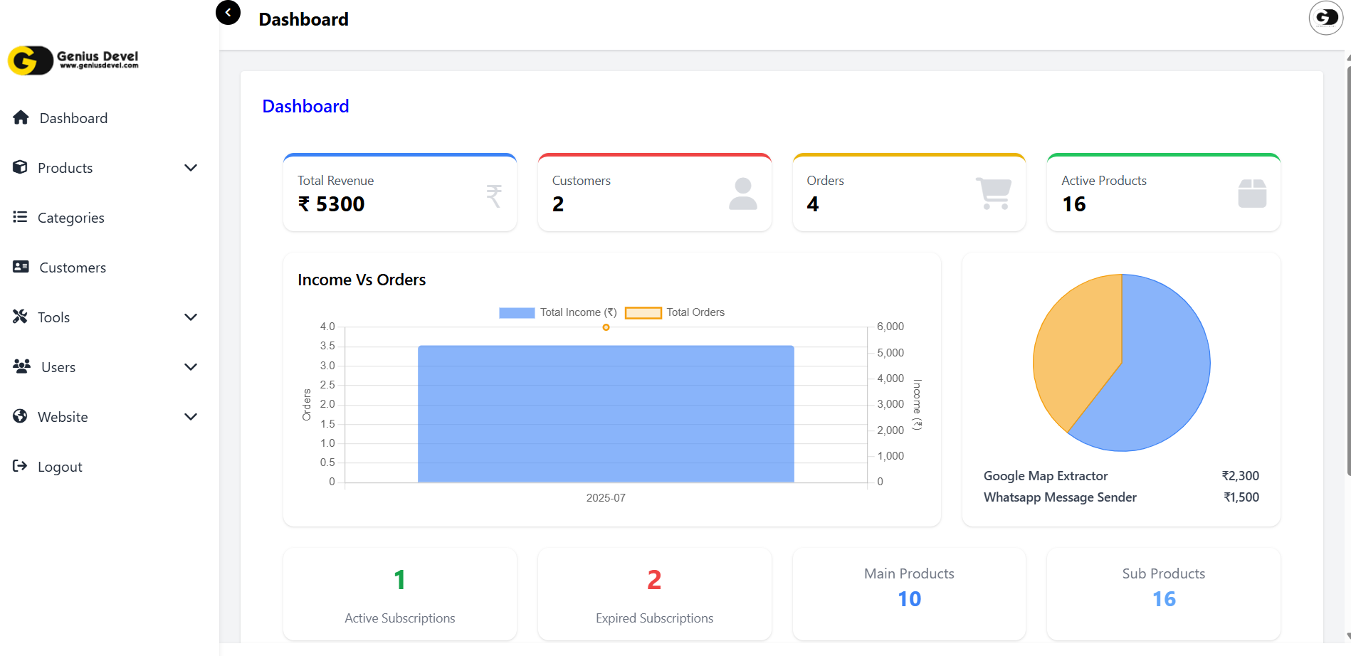Open Categories from the sidebar
The image size is (1351, 656).
tap(70, 218)
